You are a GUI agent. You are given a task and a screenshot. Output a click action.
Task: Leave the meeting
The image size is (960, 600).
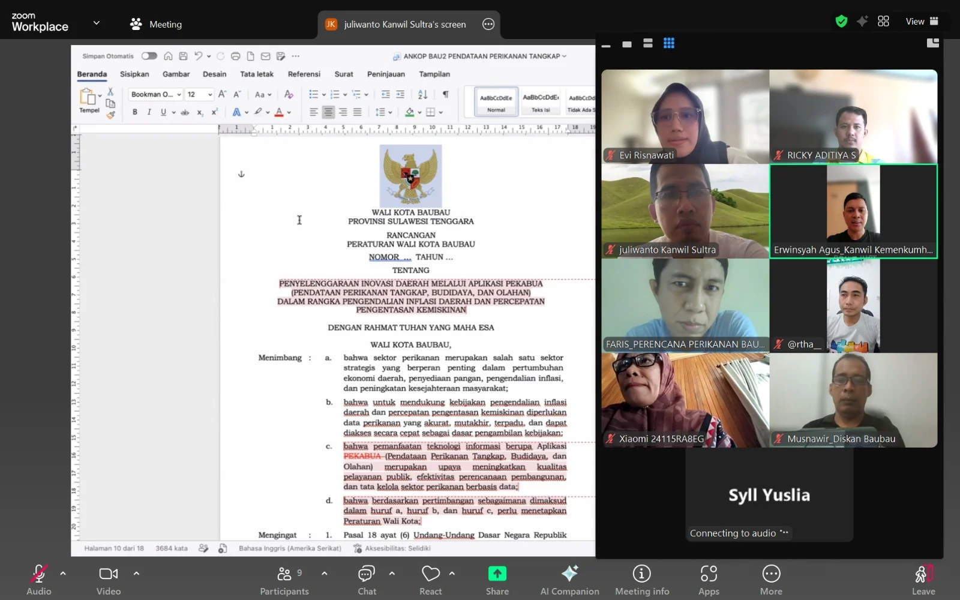923,580
